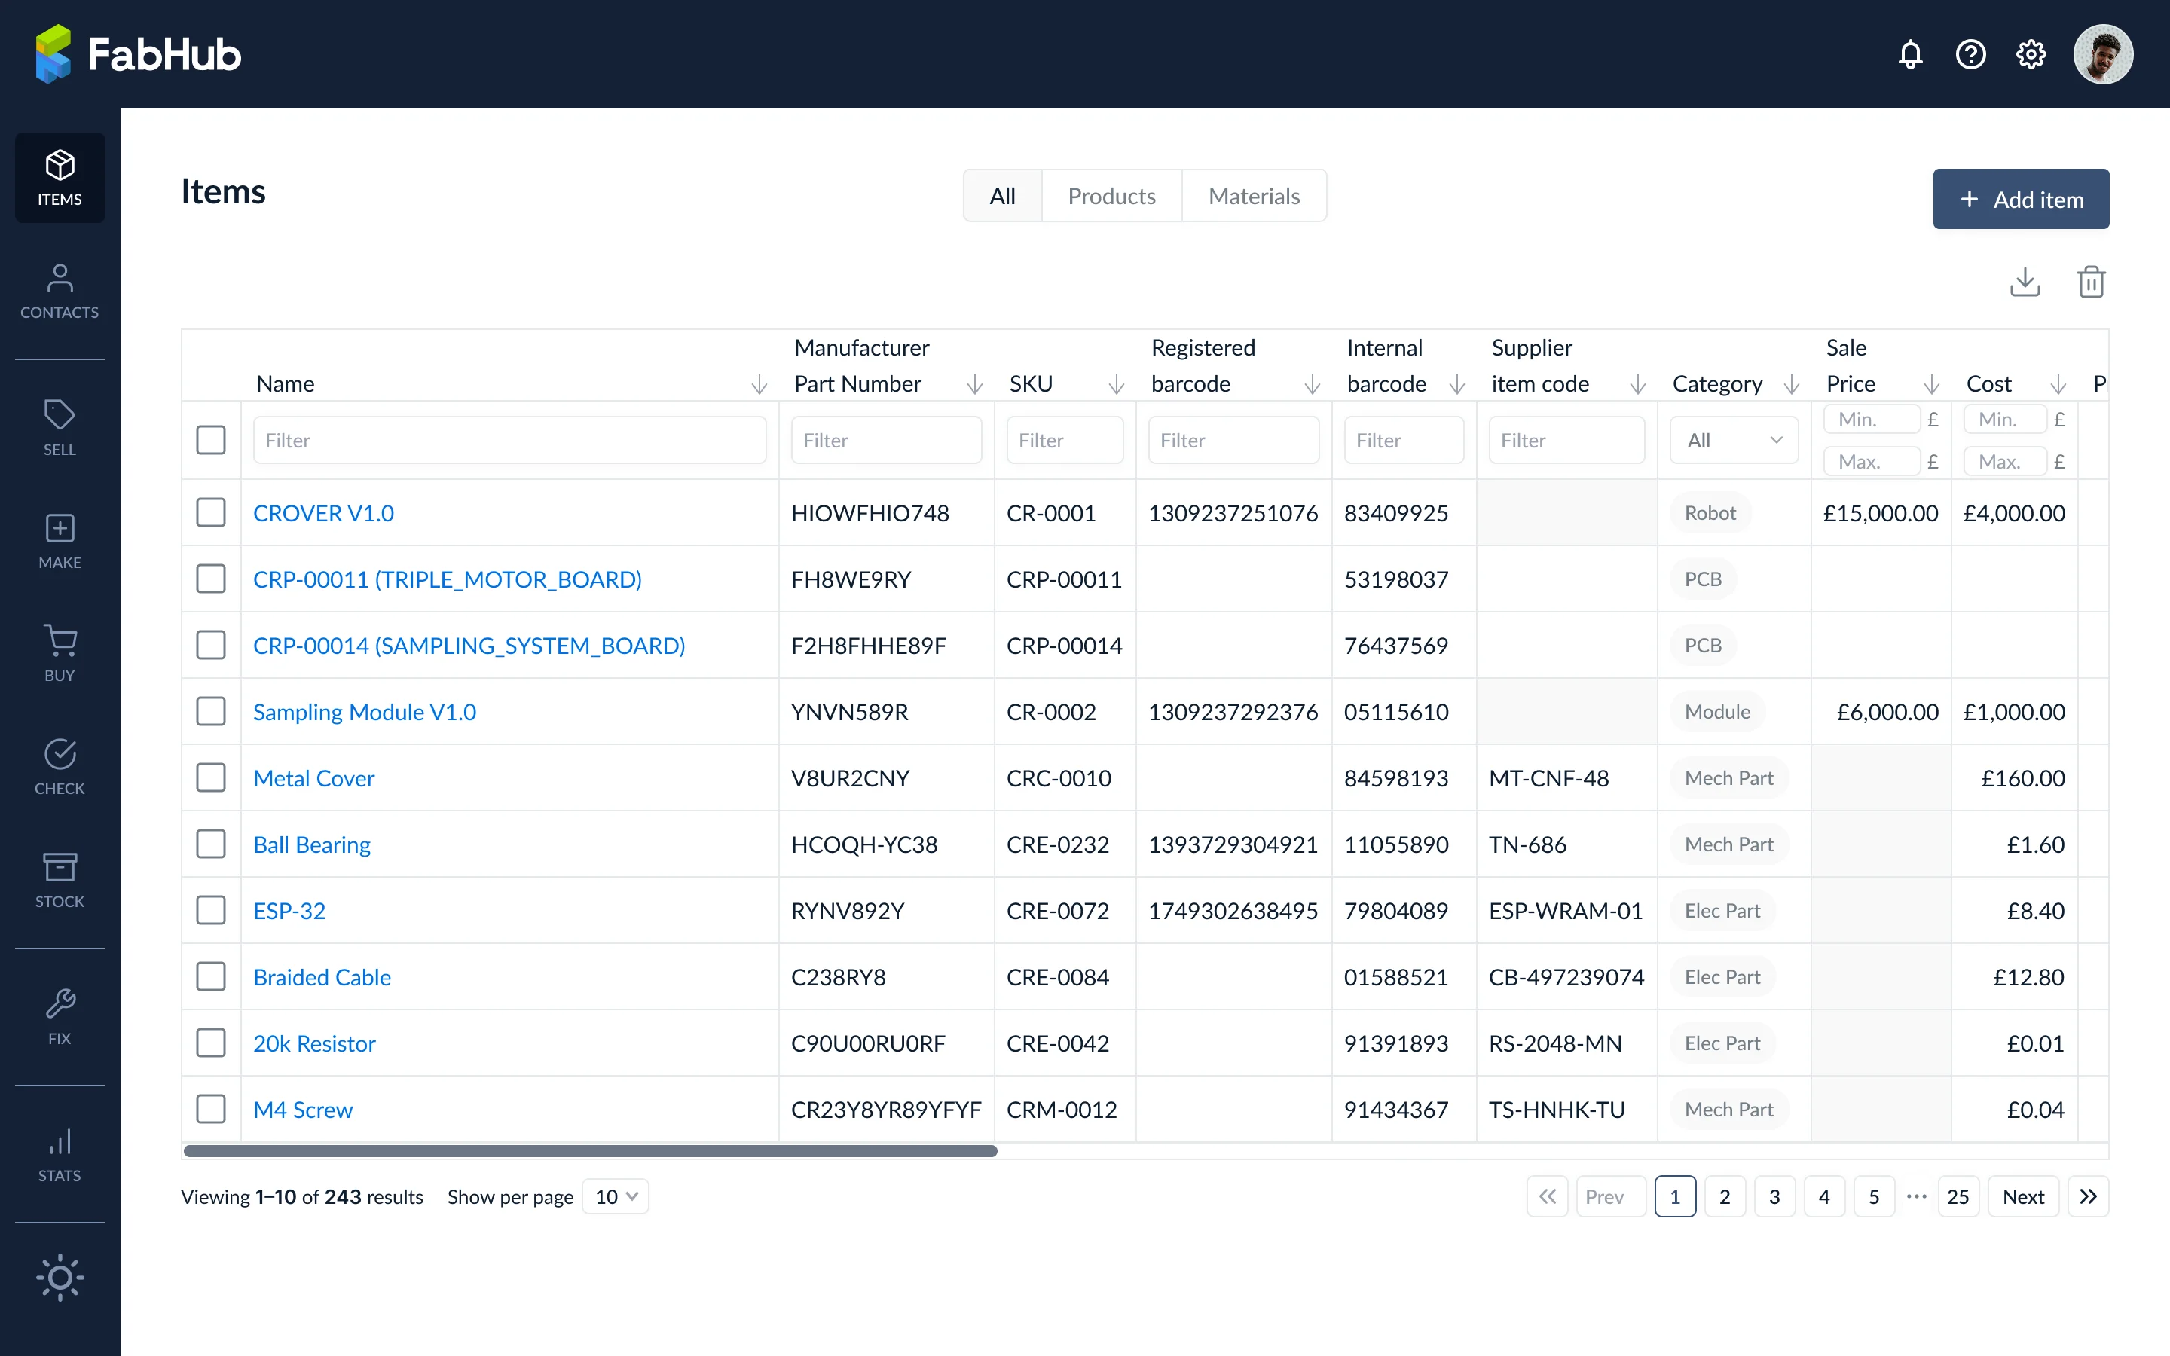
Task: Check the CRP-00011 row checkbox
Action: click(x=211, y=579)
